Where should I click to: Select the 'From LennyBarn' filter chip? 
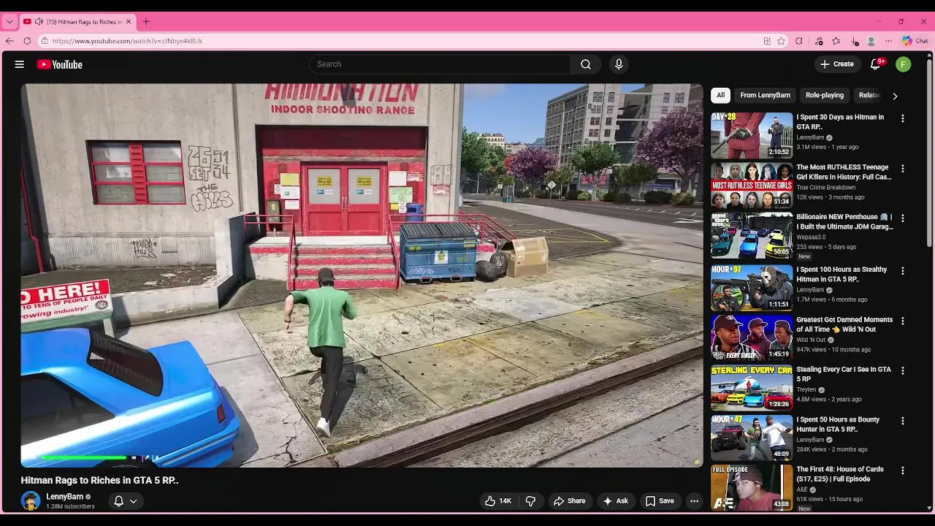pyautogui.click(x=765, y=95)
